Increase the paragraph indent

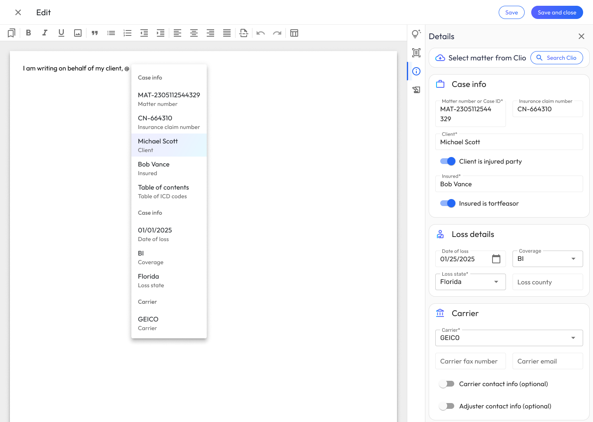[161, 33]
